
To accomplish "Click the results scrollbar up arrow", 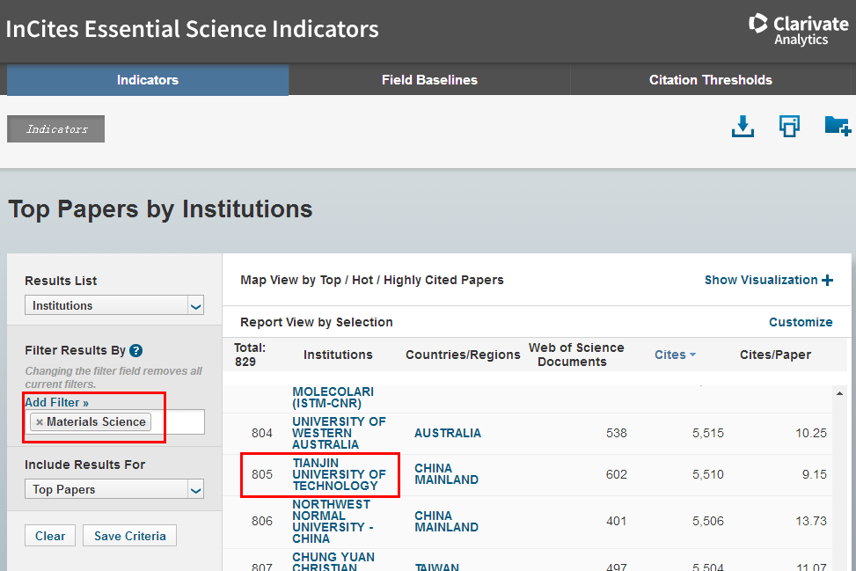I will [x=839, y=393].
